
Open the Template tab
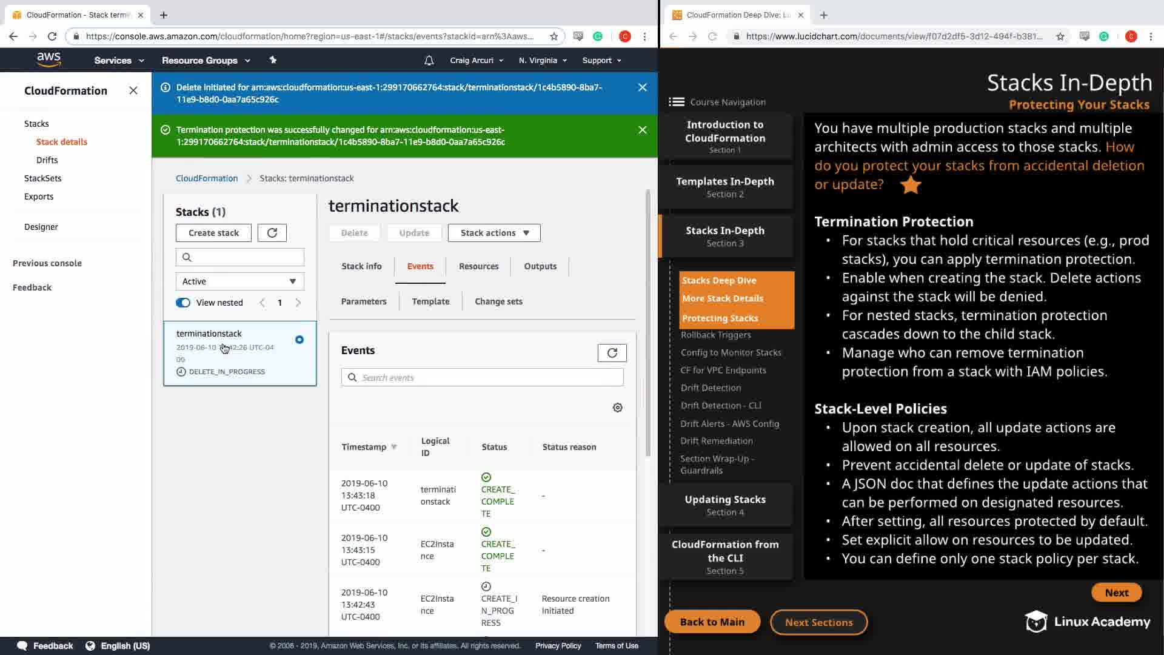[430, 301]
